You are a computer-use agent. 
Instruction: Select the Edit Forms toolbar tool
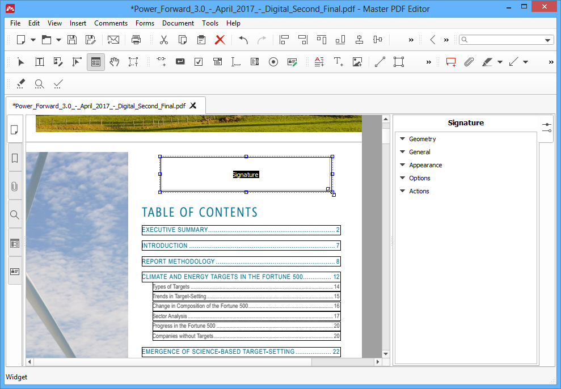click(95, 62)
